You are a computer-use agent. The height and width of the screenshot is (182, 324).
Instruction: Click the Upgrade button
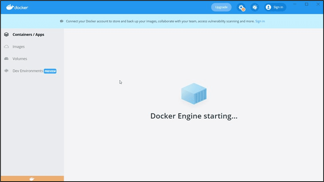tap(221, 7)
